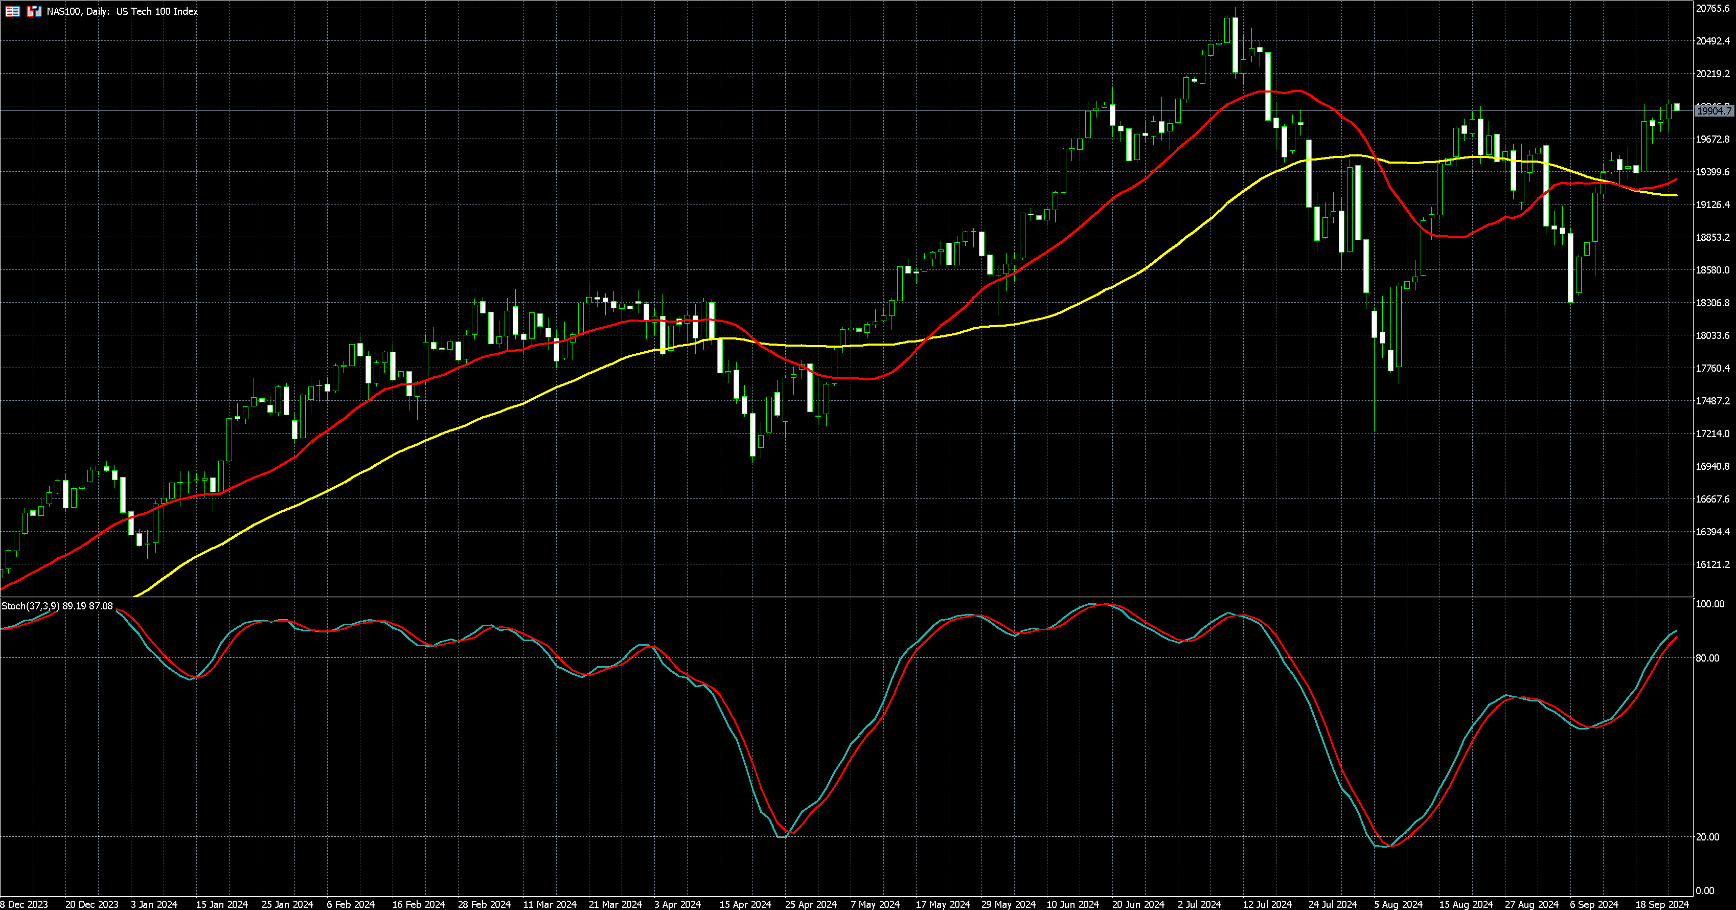The image size is (1736, 910).
Task: Open the Depth of Market icon
Action: [12, 11]
